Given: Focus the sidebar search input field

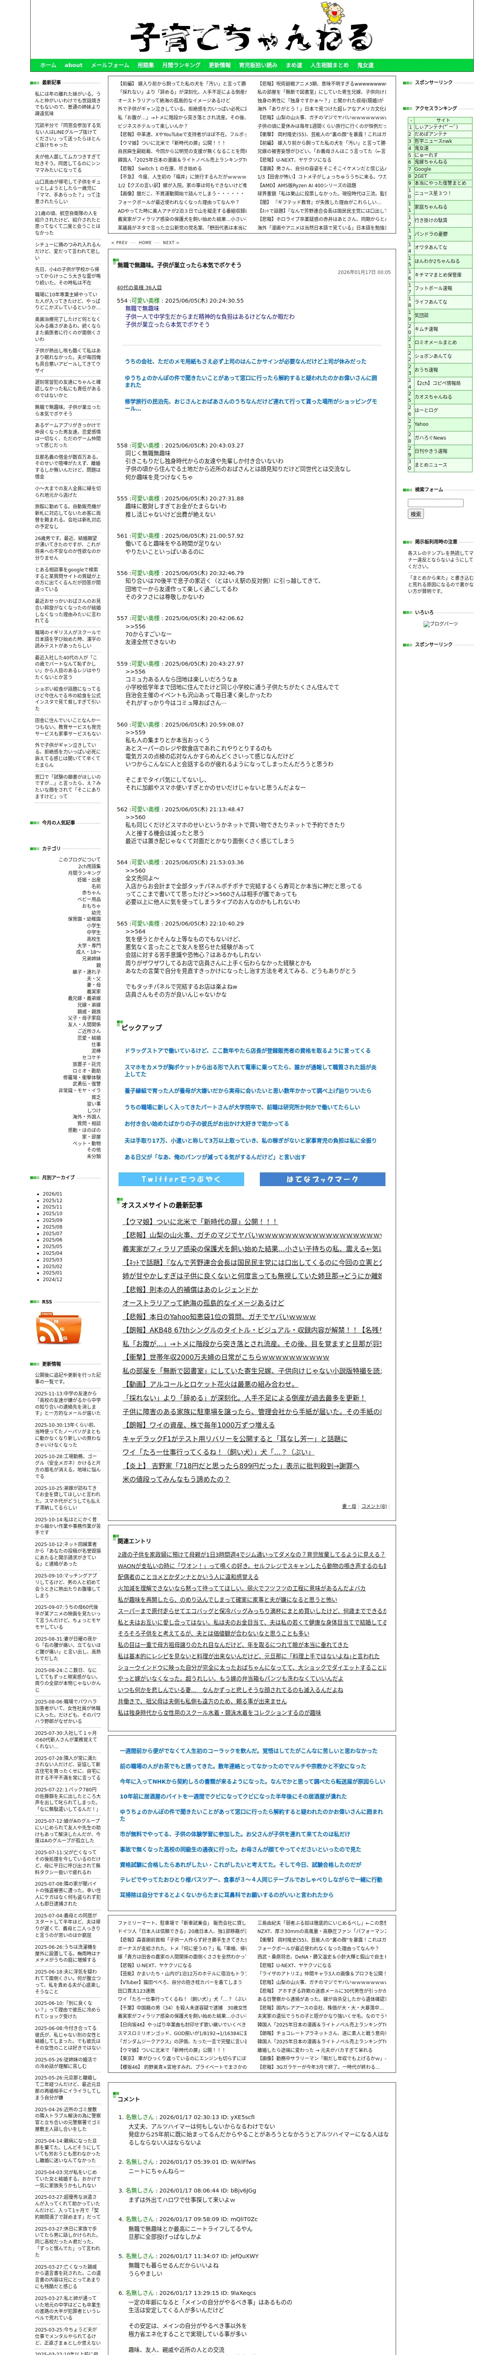Looking at the screenshot, I should coord(435,503).
